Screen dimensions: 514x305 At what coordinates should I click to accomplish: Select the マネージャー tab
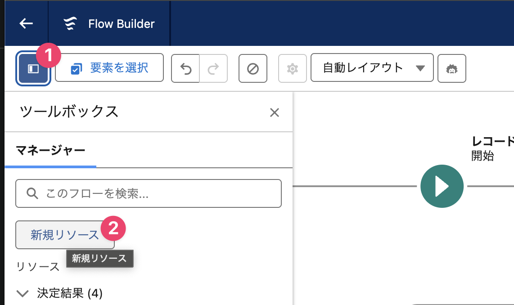pyautogui.click(x=50, y=151)
